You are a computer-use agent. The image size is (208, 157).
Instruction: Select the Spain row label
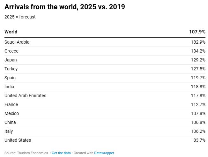tap(10, 78)
